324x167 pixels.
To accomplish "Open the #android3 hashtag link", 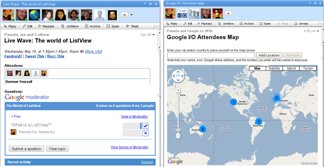I will (13, 56).
